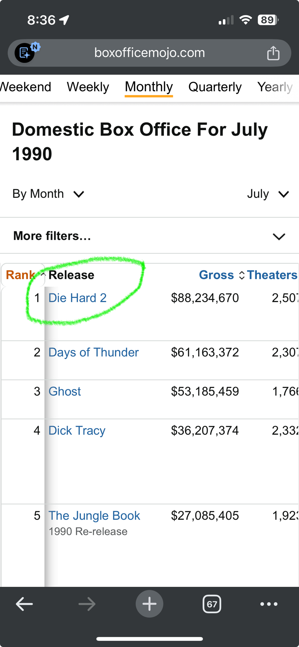Image resolution: width=299 pixels, height=647 pixels.
Task: Click the Ghost movie link
Action: point(65,391)
